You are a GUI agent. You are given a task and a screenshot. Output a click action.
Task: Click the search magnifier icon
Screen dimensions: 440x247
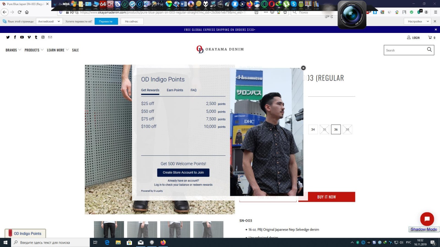coord(429,50)
